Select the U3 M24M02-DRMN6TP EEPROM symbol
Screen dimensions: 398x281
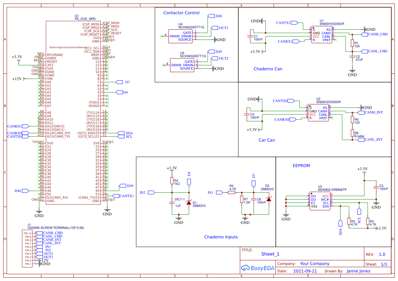click(x=319, y=201)
